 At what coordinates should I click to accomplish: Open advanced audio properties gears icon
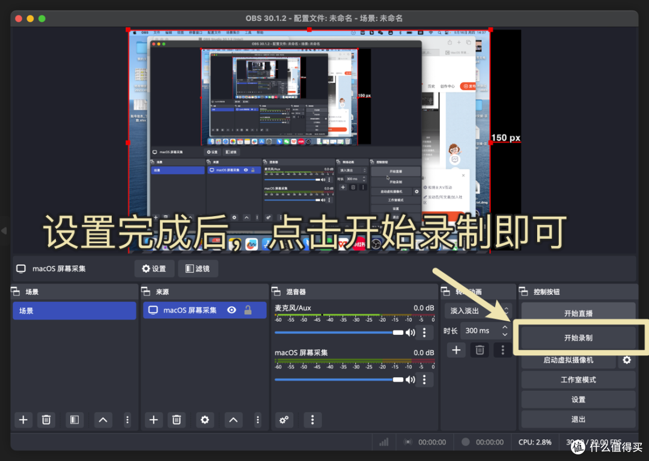(284, 420)
